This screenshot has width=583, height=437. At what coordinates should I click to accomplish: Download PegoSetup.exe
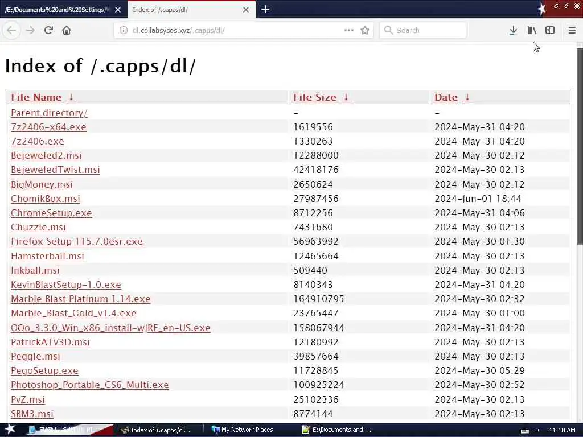pos(44,370)
